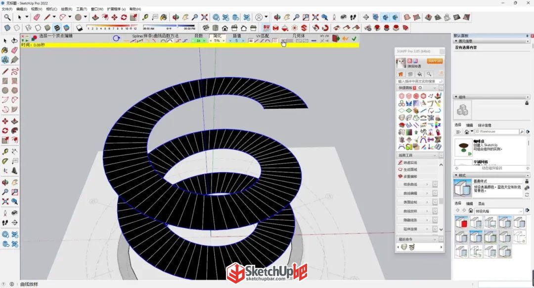Exit curve tool via red door icon
The width and height of the screenshot is (534, 288).
click(x=336, y=39)
